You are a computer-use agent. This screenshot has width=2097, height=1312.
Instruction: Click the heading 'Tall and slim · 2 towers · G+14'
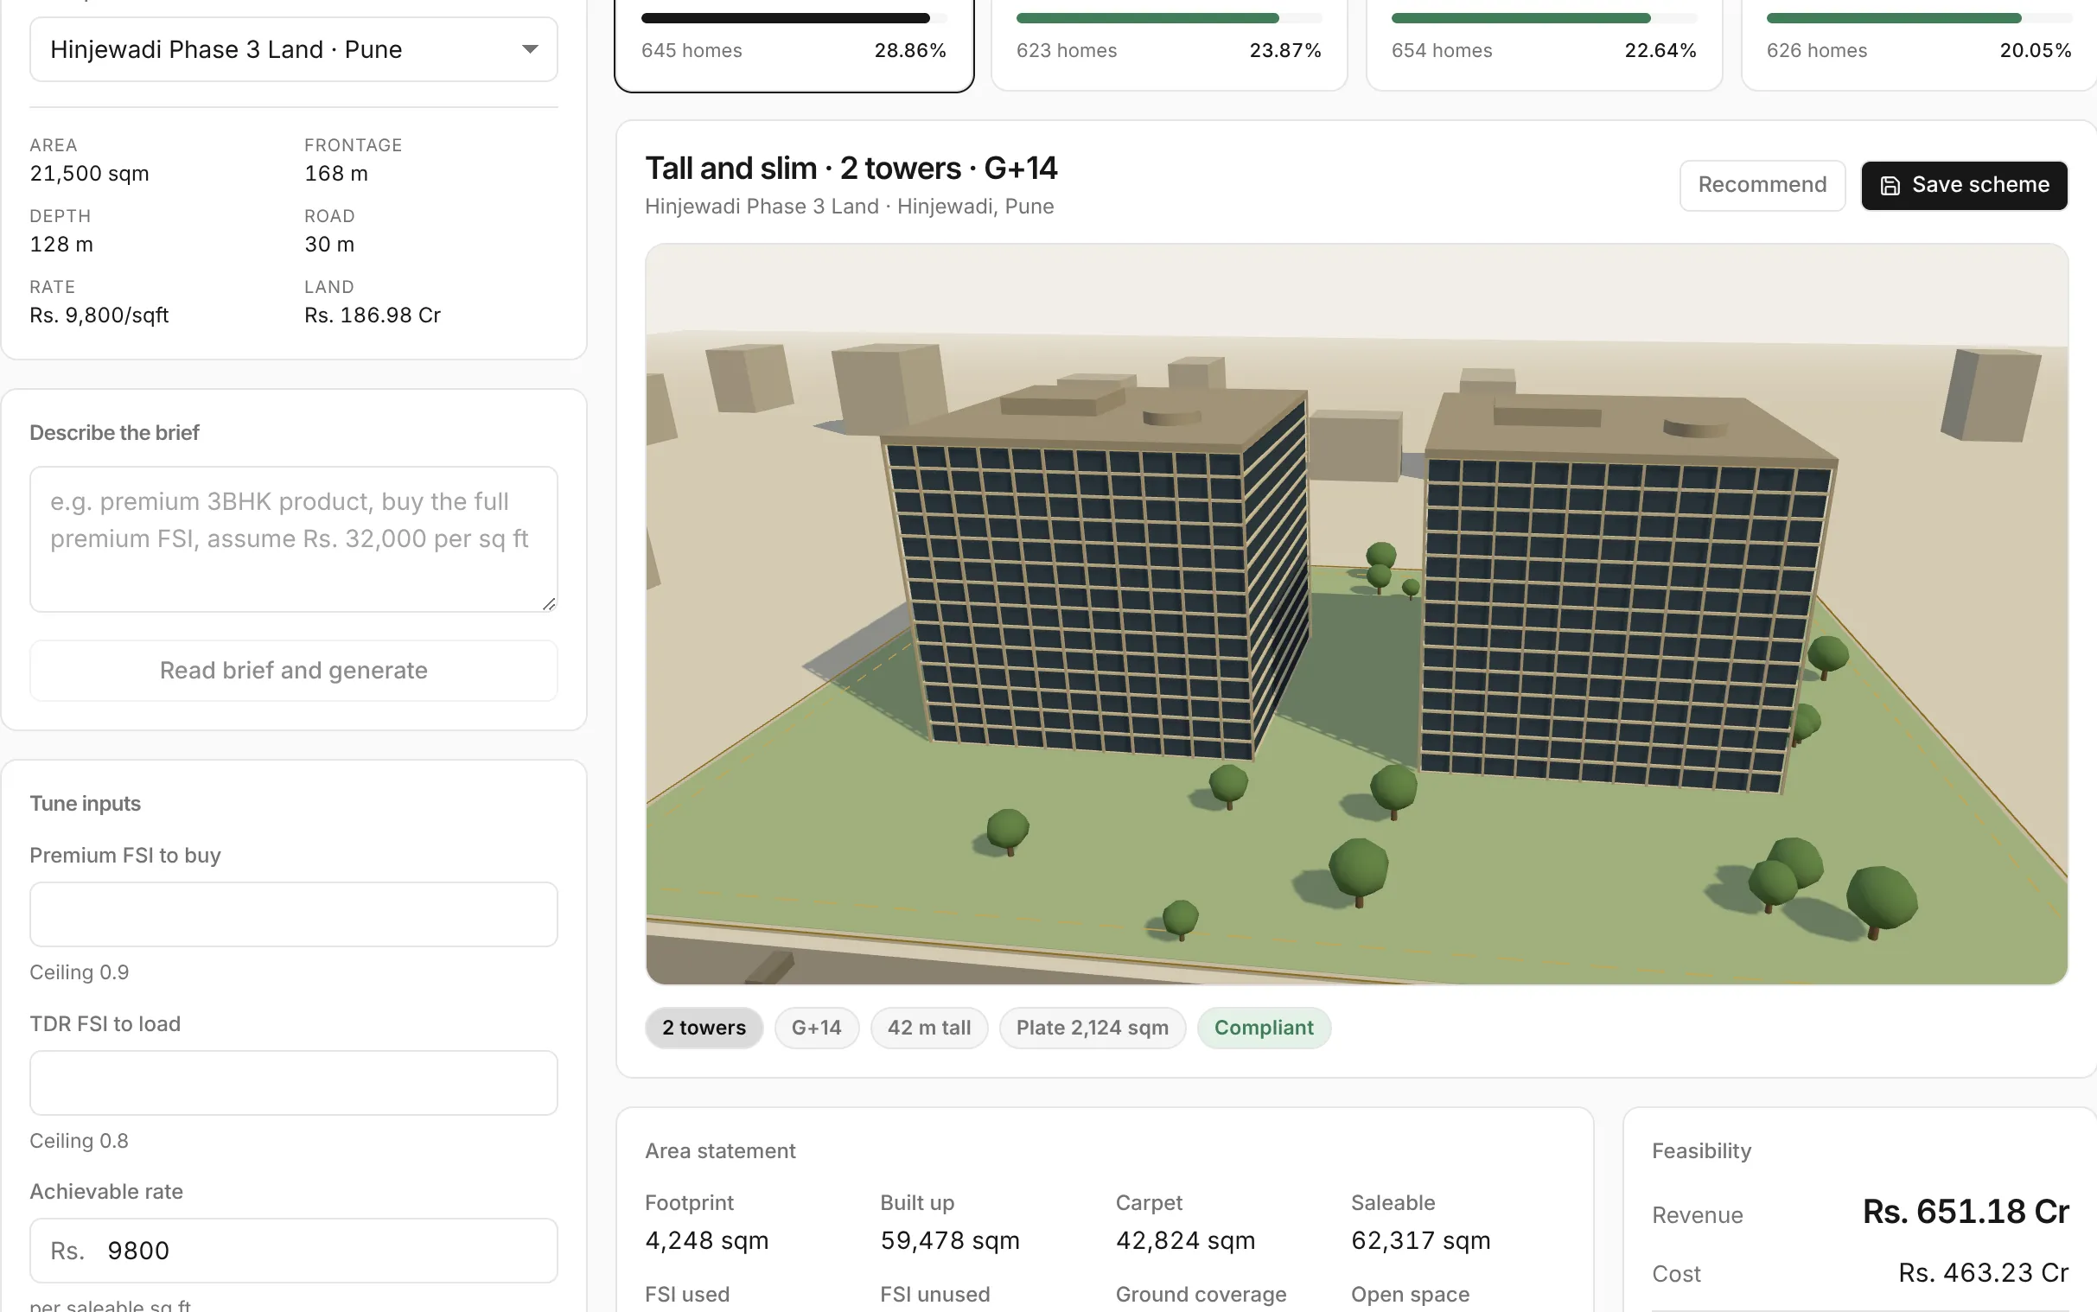coord(851,169)
